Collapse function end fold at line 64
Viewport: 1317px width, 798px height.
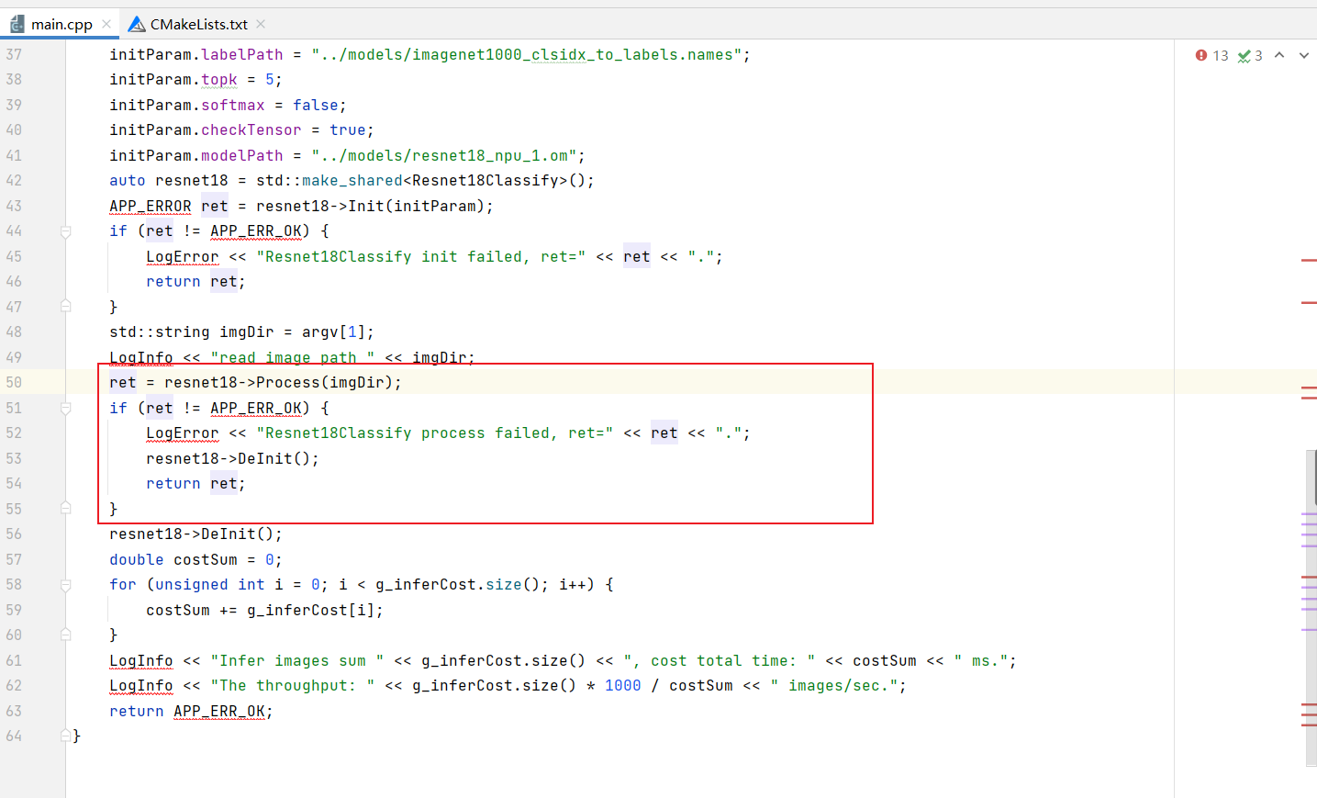point(66,736)
